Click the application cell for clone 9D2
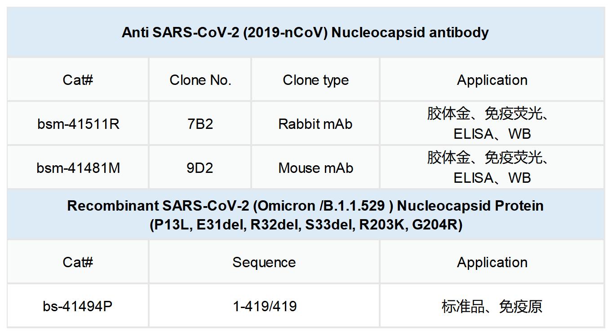 (492, 168)
